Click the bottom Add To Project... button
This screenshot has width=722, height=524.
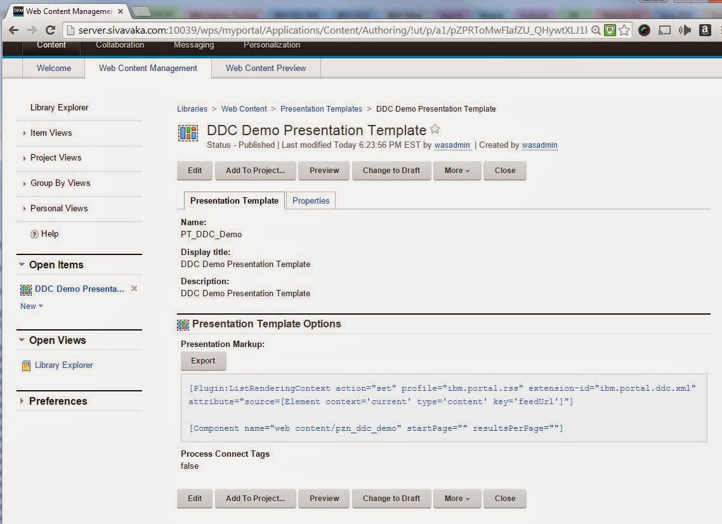coord(255,498)
